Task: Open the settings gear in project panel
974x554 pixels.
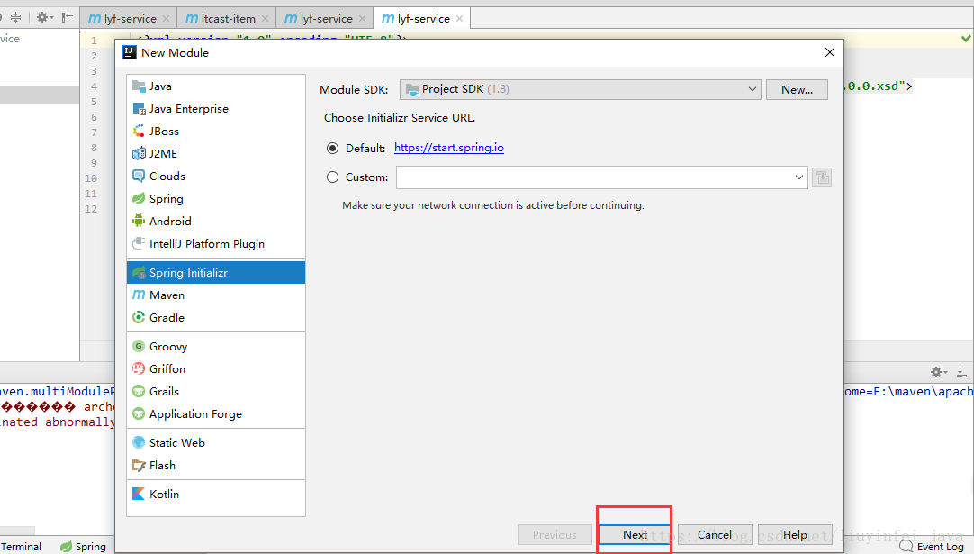Action: tap(45, 17)
